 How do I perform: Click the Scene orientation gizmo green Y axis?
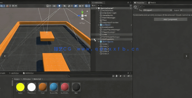82,12
